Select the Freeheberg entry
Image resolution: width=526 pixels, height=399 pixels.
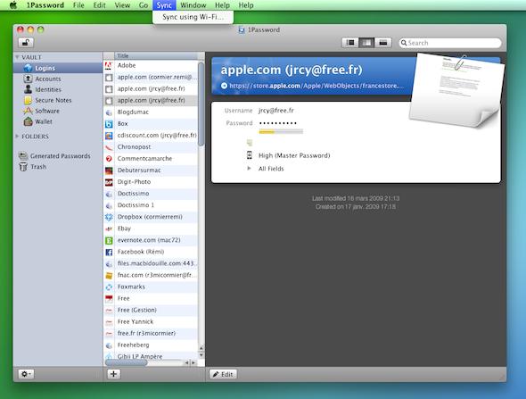point(151,345)
